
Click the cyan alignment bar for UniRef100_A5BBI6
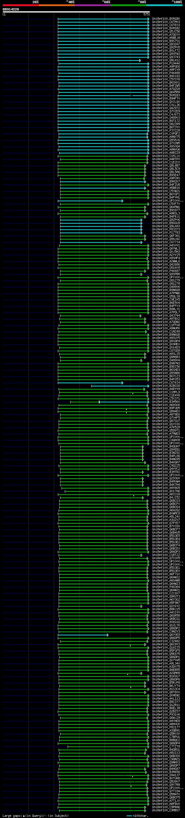(103, 188)
